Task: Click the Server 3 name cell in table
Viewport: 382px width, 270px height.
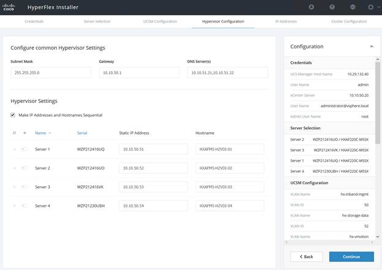Action: 42,187
